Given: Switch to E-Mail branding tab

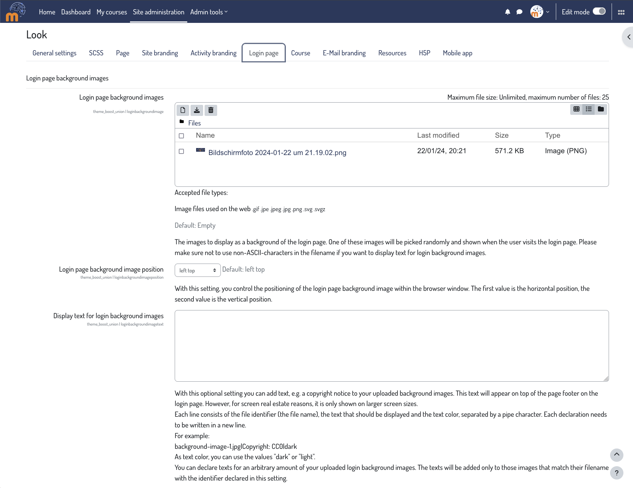Looking at the screenshot, I should pyautogui.click(x=344, y=53).
